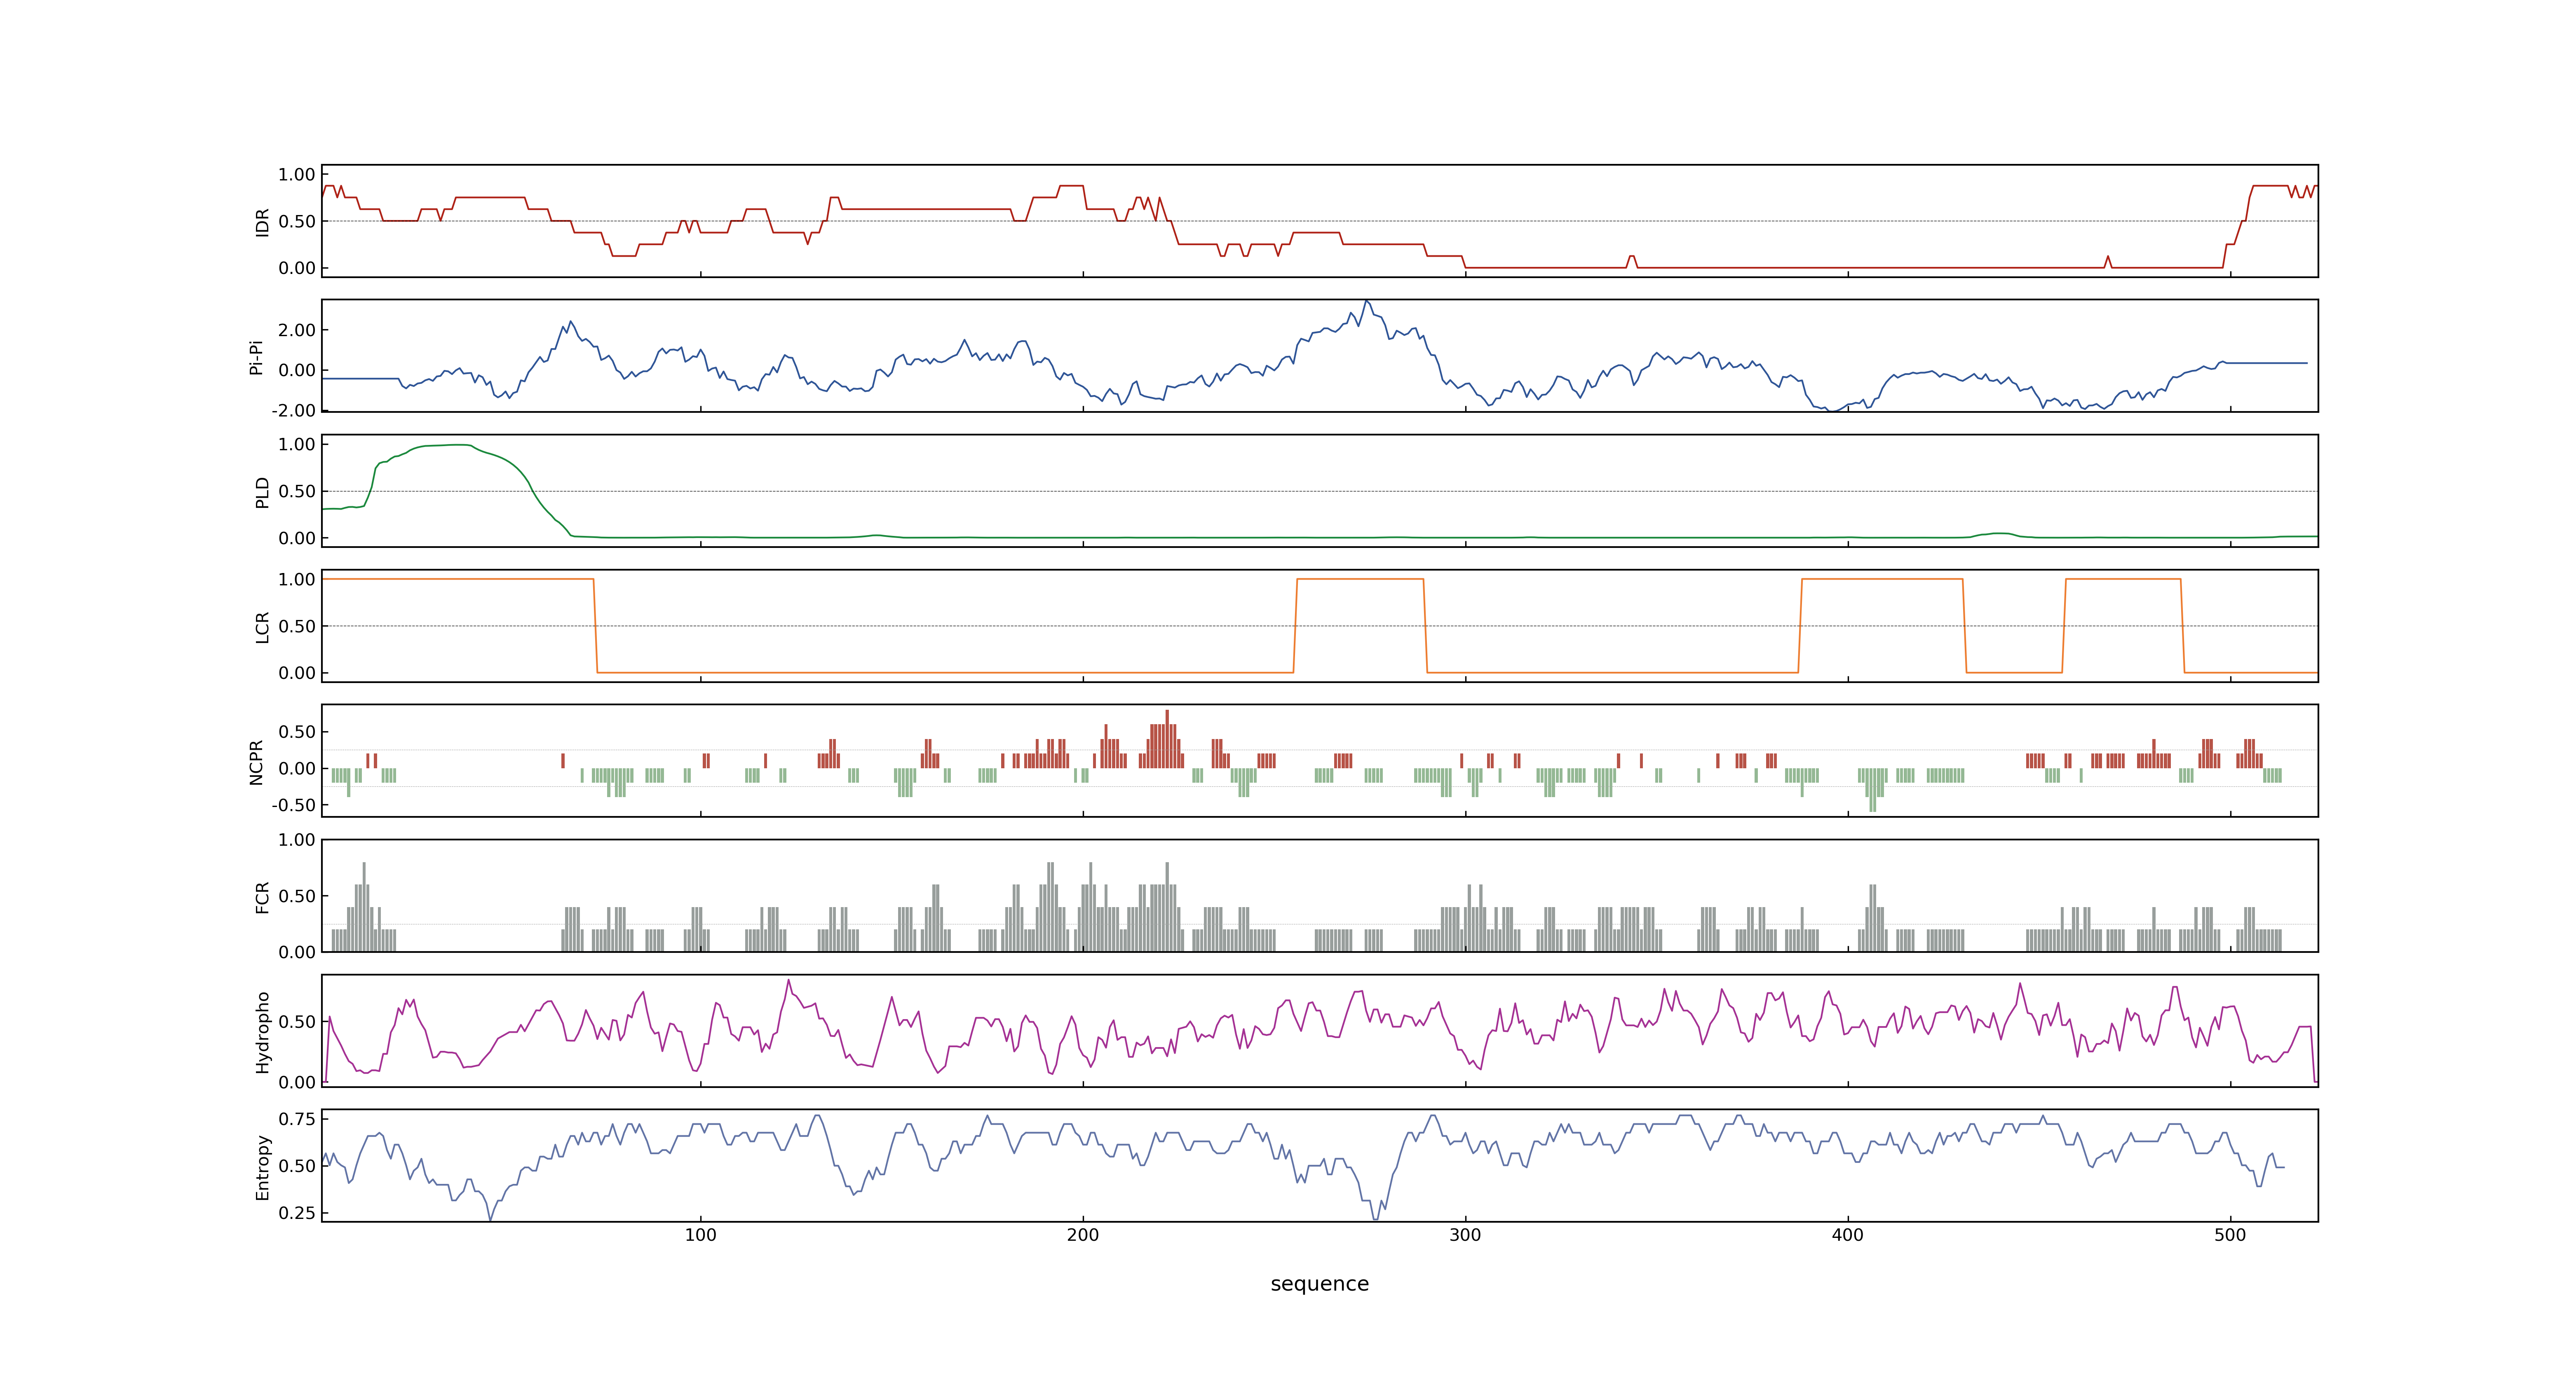
Task: Click the 0.25 tick on Entropy axis
Action: 297,1213
